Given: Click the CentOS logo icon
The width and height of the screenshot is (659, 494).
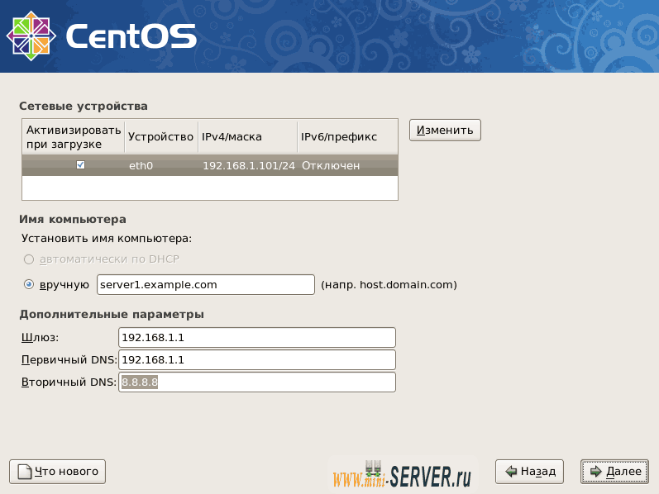Looking at the screenshot, I should point(31,36).
